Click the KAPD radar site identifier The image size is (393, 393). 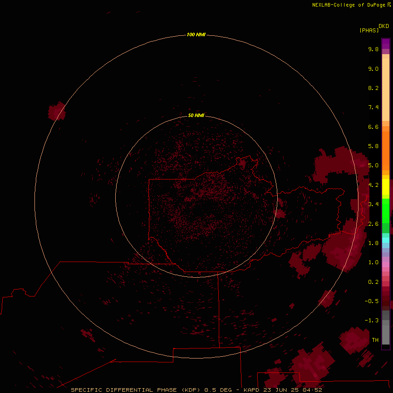tap(252, 390)
